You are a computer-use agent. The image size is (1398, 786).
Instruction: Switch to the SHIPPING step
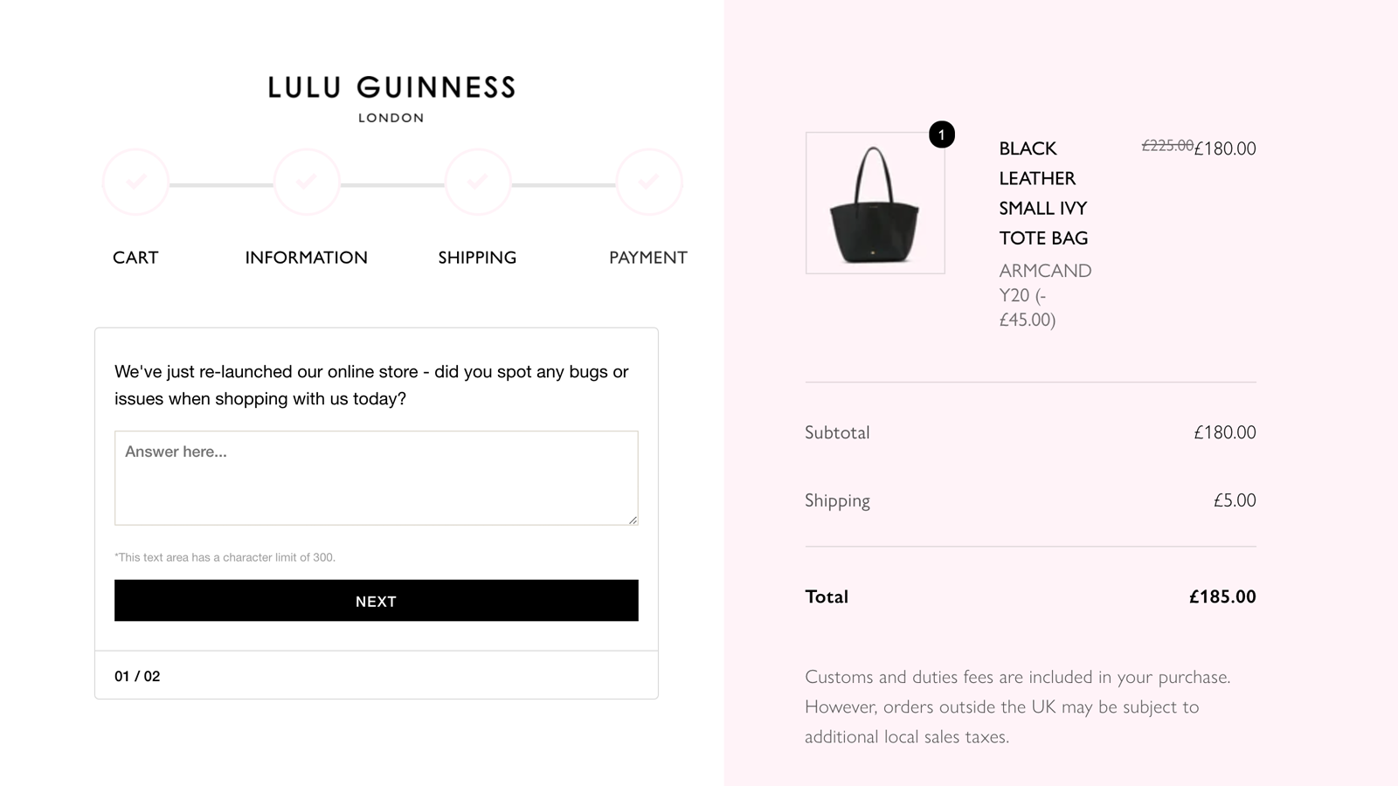coord(477,258)
